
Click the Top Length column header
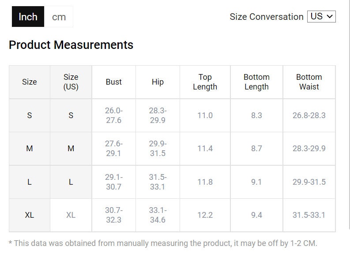point(205,82)
